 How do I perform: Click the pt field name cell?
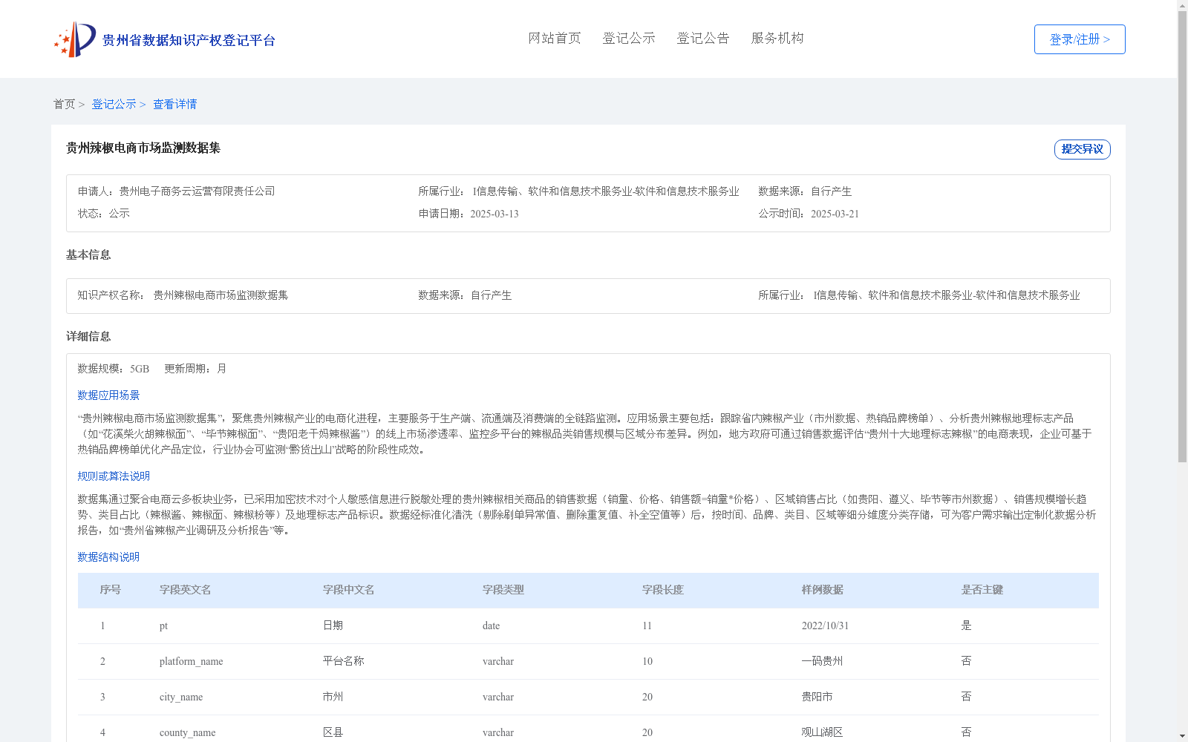[x=164, y=626]
